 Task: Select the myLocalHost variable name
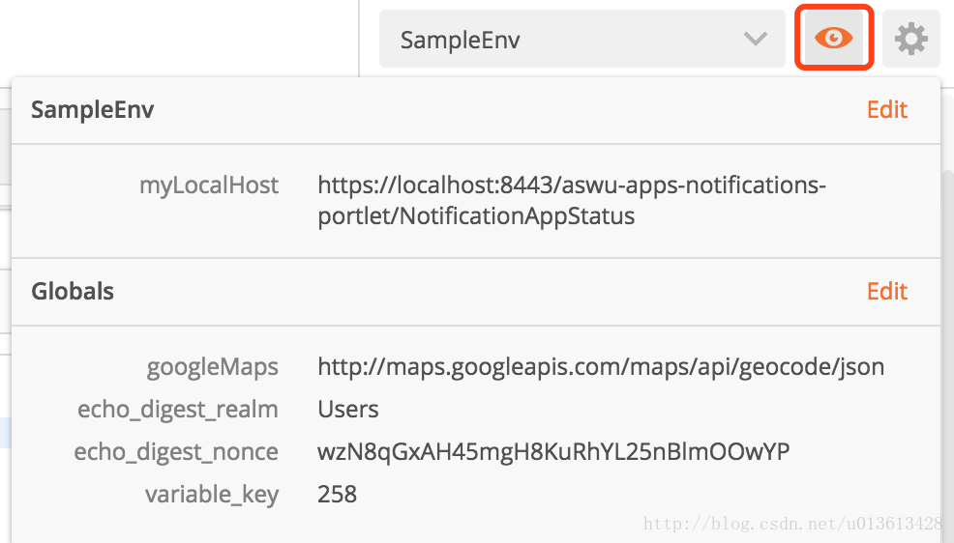209,186
